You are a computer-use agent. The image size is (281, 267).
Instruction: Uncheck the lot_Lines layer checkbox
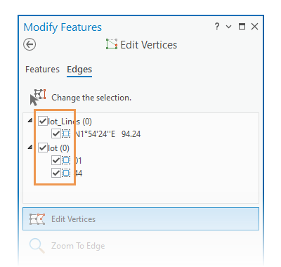[x=43, y=121]
